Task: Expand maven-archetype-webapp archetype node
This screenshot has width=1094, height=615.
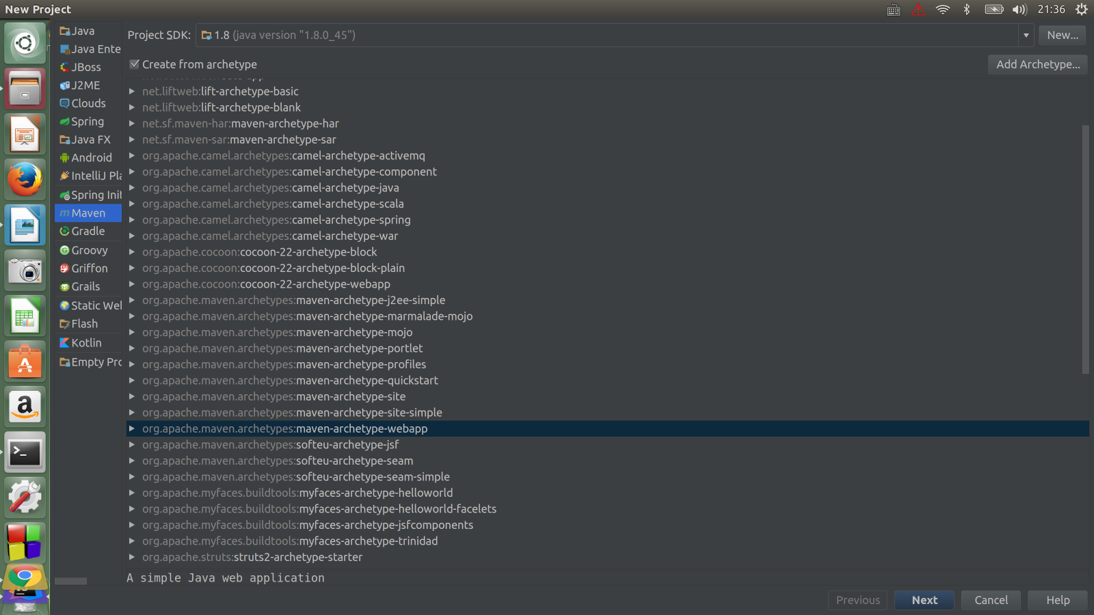Action: [132, 428]
